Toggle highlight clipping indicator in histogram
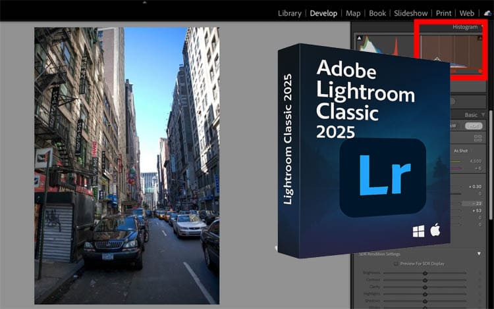This screenshot has width=494, height=309. tap(480, 38)
